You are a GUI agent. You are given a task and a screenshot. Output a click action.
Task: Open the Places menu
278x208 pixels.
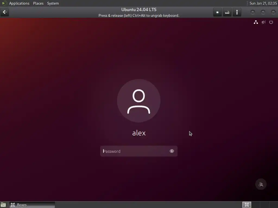pos(38,3)
